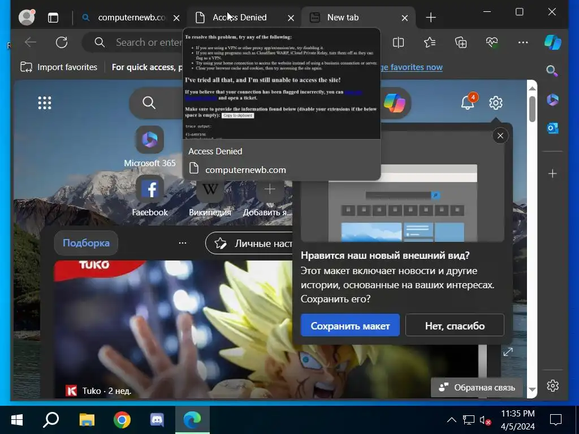The width and height of the screenshot is (579, 434).
Task: Open the network tray icon
Action: pyautogui.click(x=468, y=420)
